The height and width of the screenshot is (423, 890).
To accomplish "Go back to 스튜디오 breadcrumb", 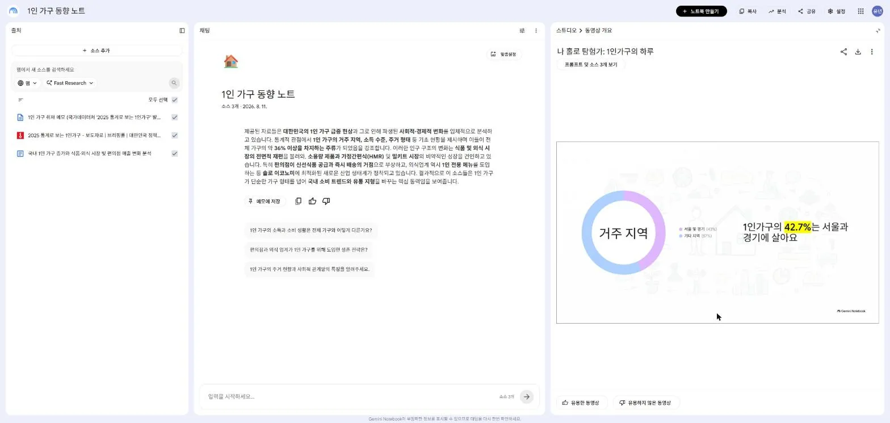I will [x=566, y=31].
